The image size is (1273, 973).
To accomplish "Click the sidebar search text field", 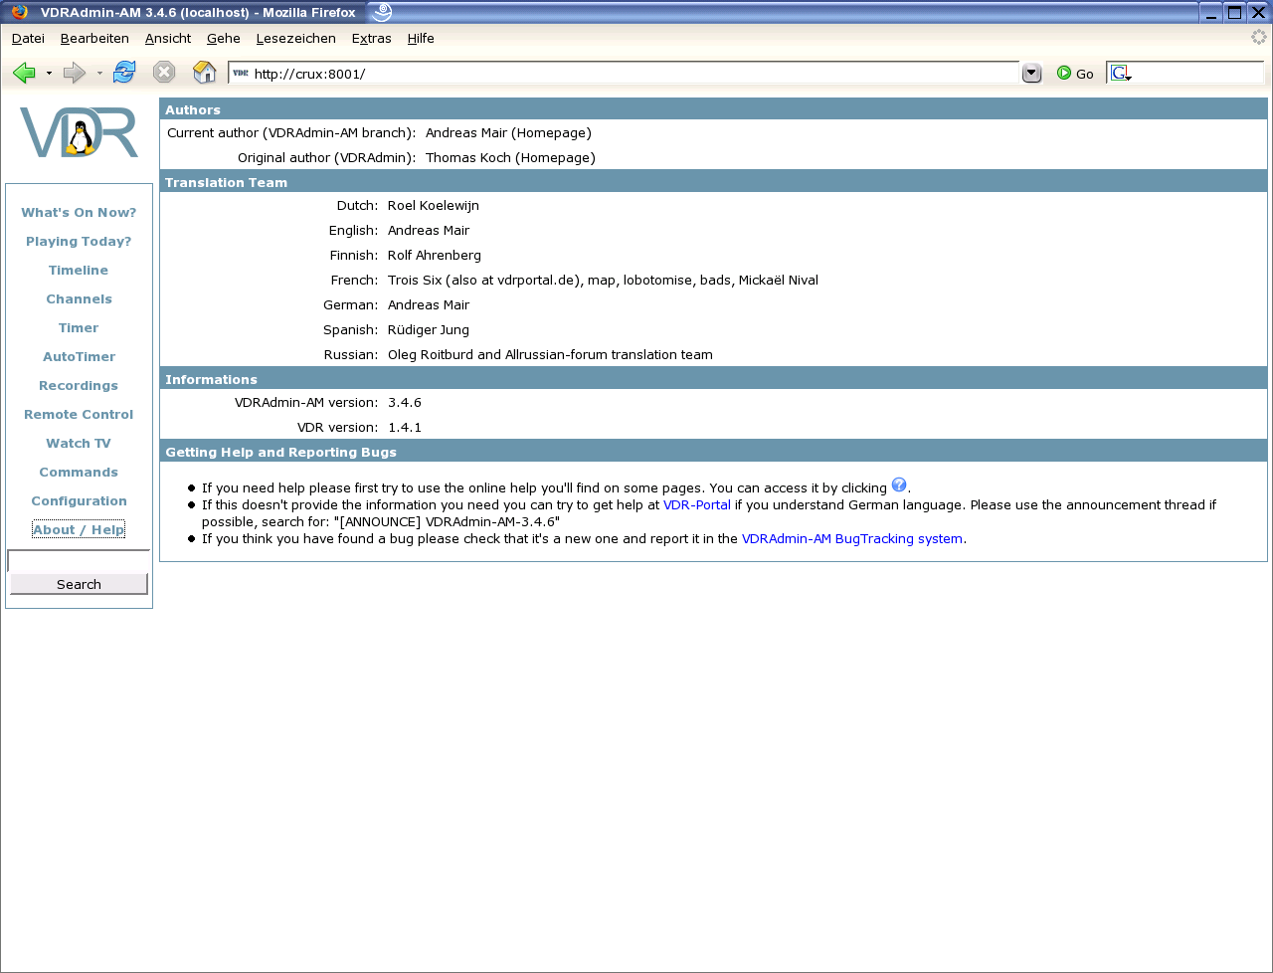I will coord(79,561).
